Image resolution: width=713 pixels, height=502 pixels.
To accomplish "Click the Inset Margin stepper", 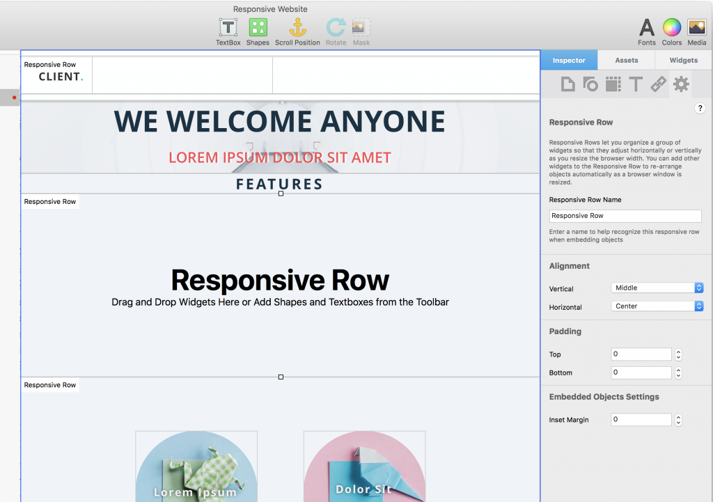I will (x=678, y=420).
